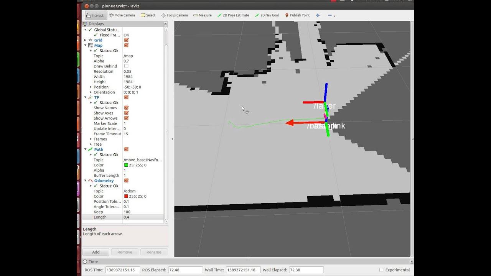Image resolution: width=491 pixels, height=276 pixels.
Task: Collapse the Map display properties
Action: click(x=86, y=45)
